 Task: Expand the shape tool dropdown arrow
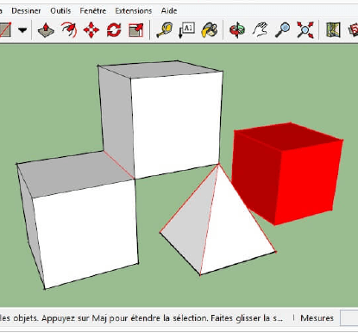pyautogui.click(x=22, y=30)
